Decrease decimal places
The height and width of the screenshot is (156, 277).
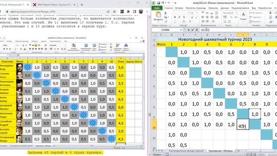click(230, 21)
